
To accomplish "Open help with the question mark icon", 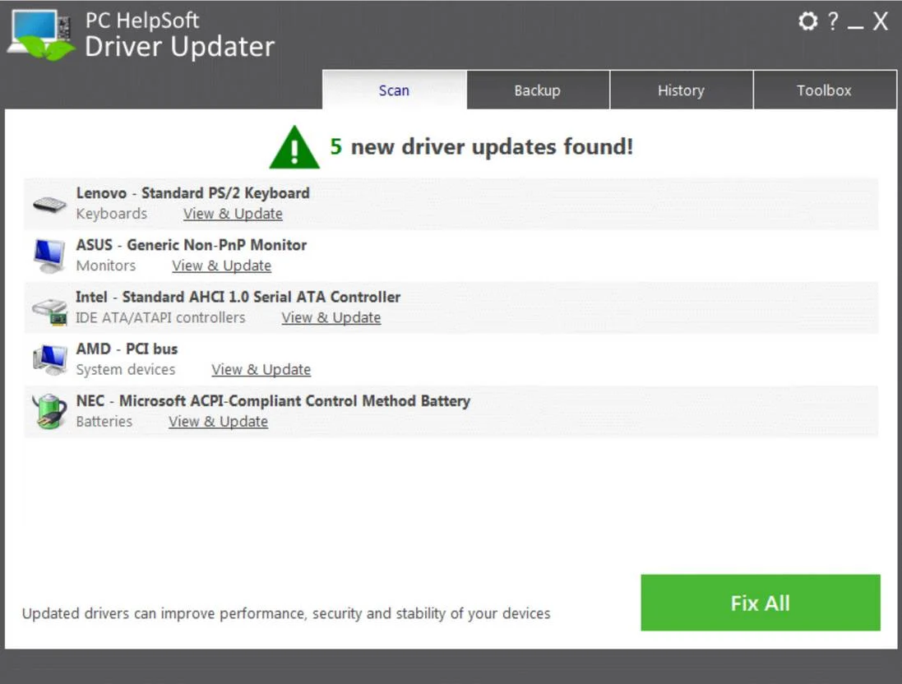I will [x=832, y=21].
